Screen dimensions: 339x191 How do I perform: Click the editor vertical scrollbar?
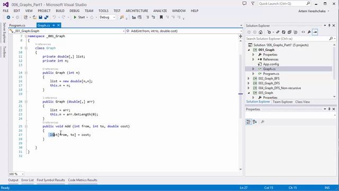[240, 86]
